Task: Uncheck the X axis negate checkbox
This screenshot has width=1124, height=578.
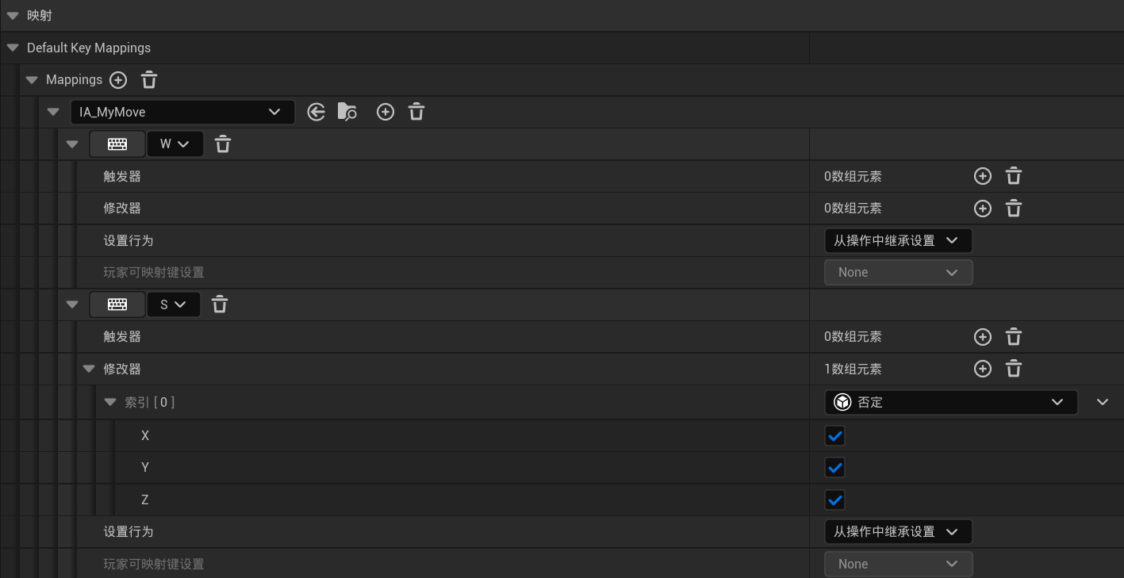Action: (834, 436)
